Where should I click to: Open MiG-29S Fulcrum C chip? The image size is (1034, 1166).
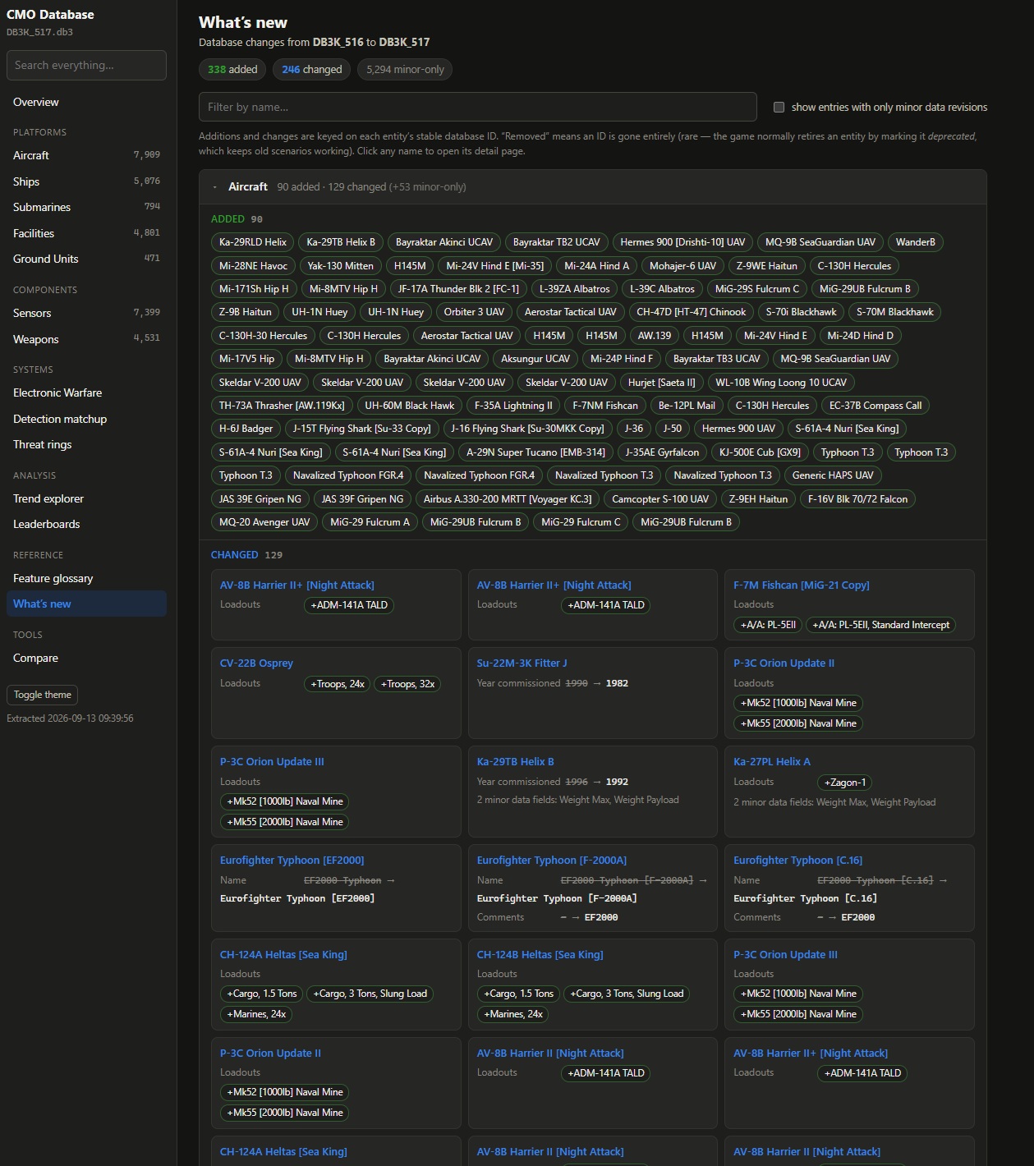pyautogui.click(x=756, y=289)
